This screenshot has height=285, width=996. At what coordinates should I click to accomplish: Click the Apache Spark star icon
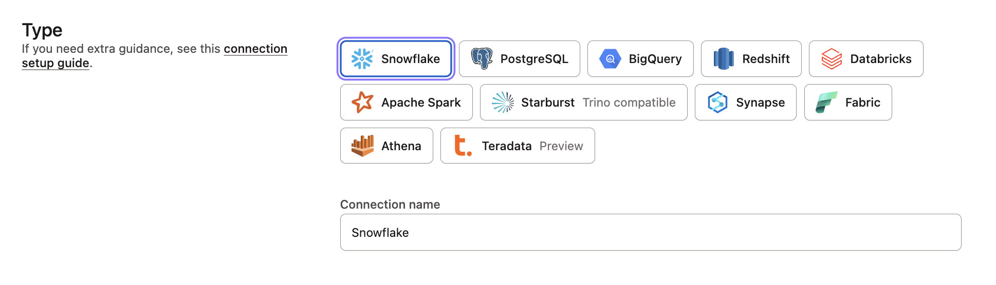pyautogui.click(x=362, y=103)
